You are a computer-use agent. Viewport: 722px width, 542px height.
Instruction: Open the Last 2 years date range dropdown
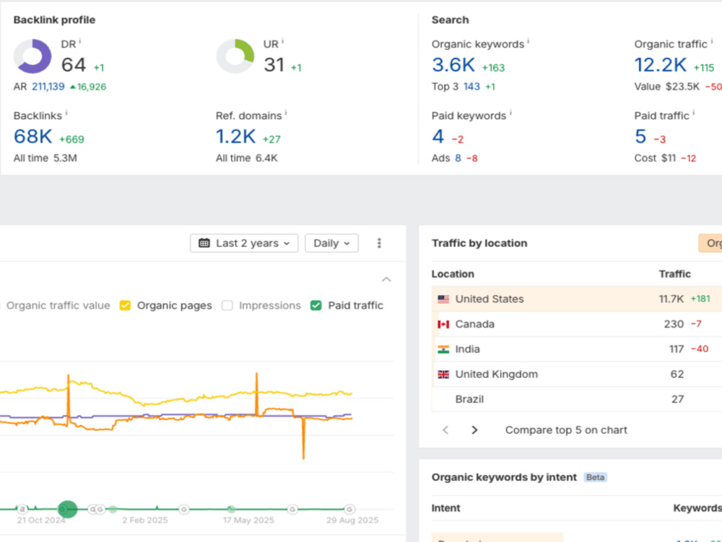pyautogui.click(x=244, y=243)
